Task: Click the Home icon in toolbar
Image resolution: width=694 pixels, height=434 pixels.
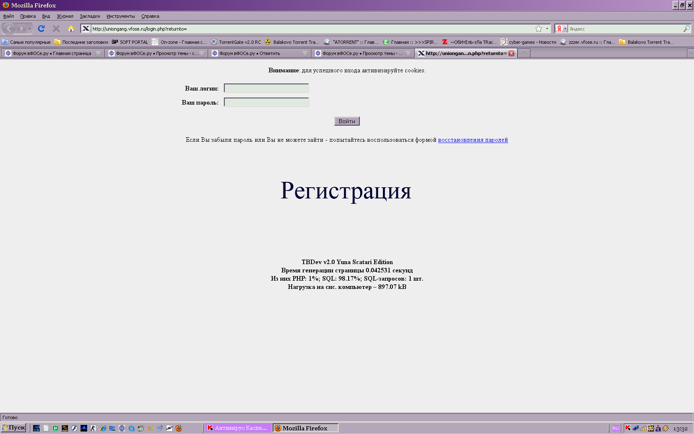Action: tap(71, 29)
